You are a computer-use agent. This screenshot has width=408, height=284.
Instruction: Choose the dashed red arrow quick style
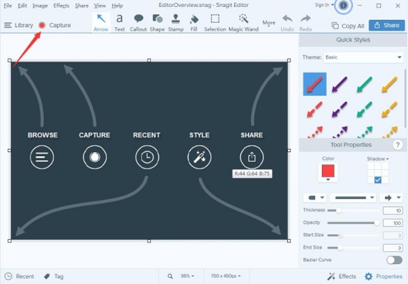click(315, 109)
